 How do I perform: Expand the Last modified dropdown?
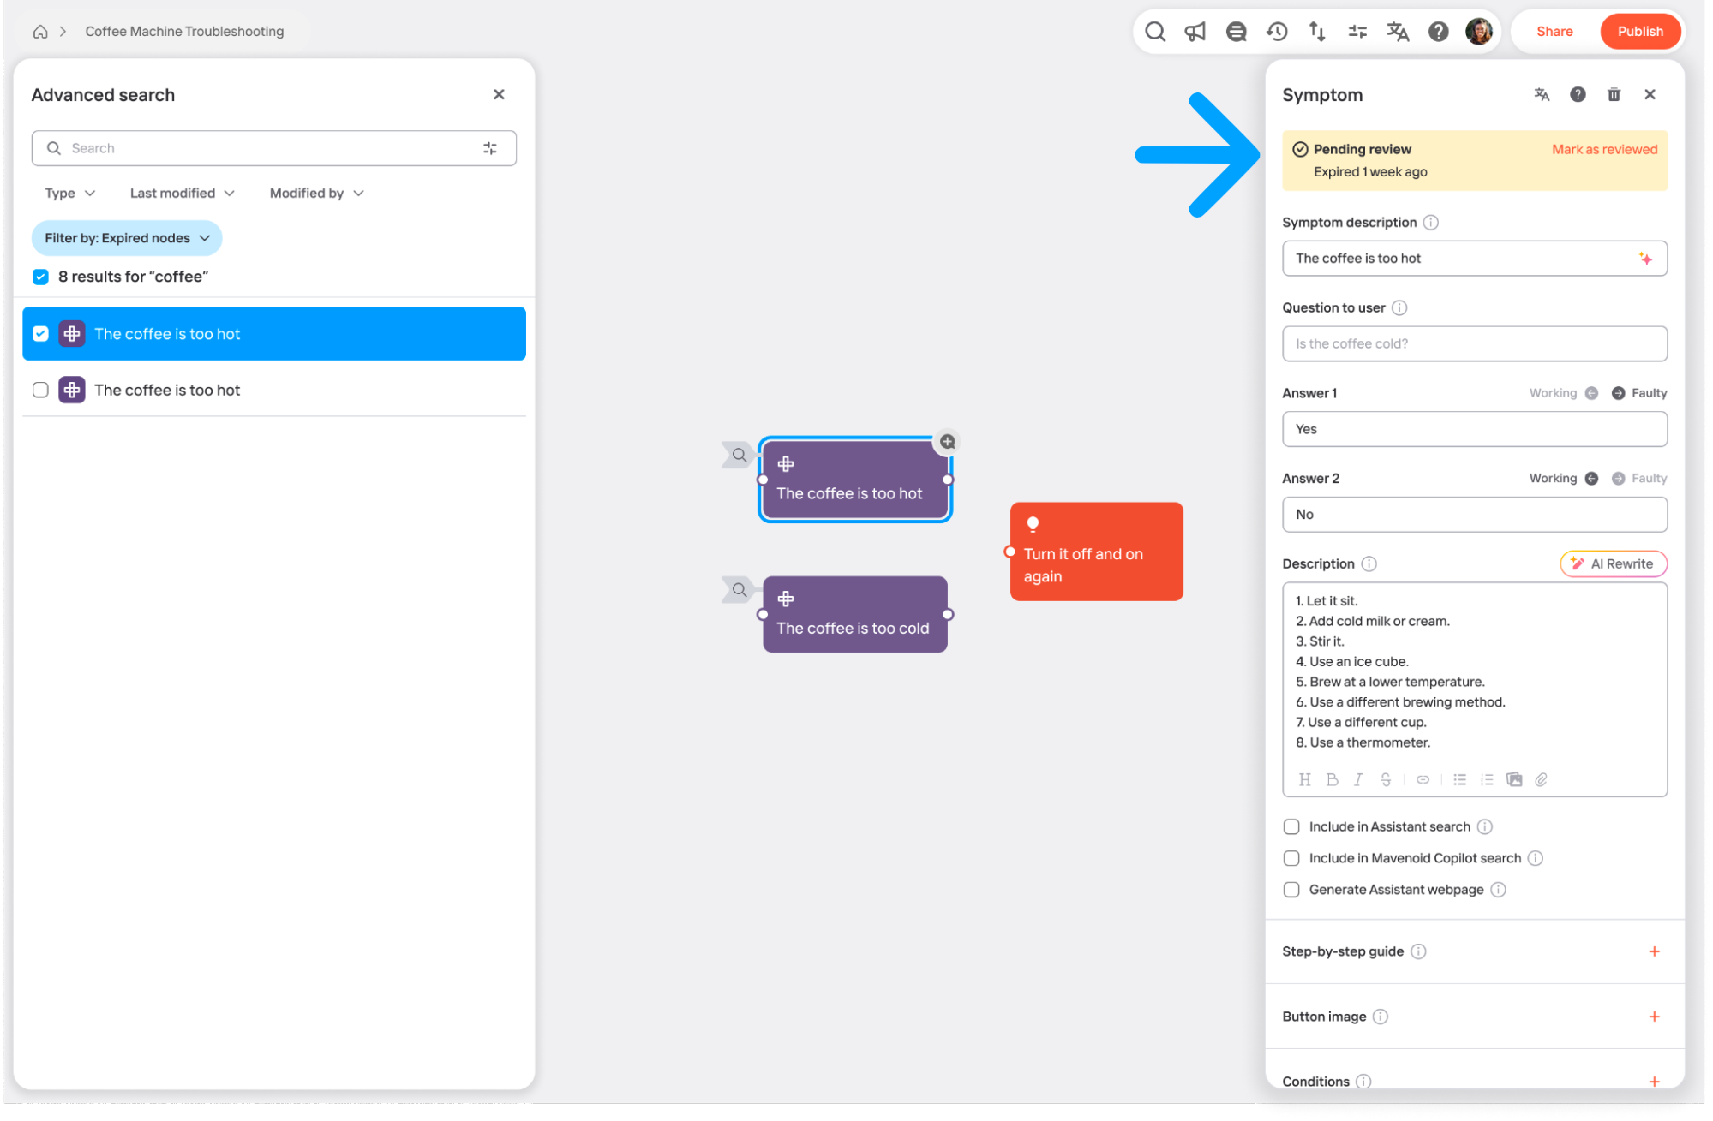click(x=182, y=194)
